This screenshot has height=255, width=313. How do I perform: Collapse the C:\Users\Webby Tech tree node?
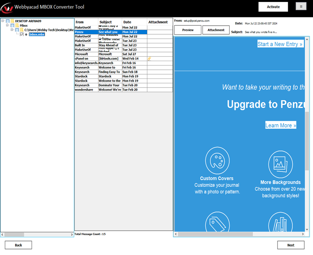tap(12, 30)
